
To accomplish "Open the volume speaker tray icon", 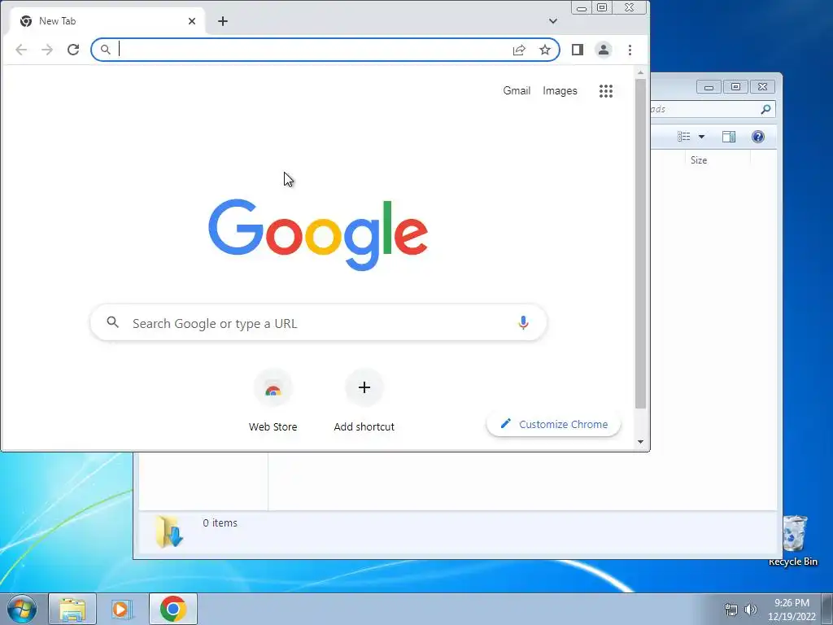I will click(751, 610).
